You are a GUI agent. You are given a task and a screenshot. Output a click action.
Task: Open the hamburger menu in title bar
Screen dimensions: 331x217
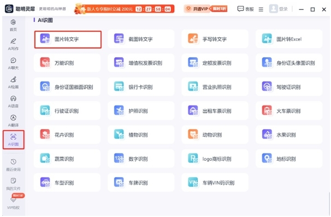261,9
